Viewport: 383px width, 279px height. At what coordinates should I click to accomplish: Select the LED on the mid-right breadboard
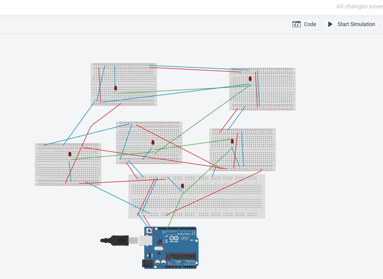pyautogui.click(x=232, y=141)
